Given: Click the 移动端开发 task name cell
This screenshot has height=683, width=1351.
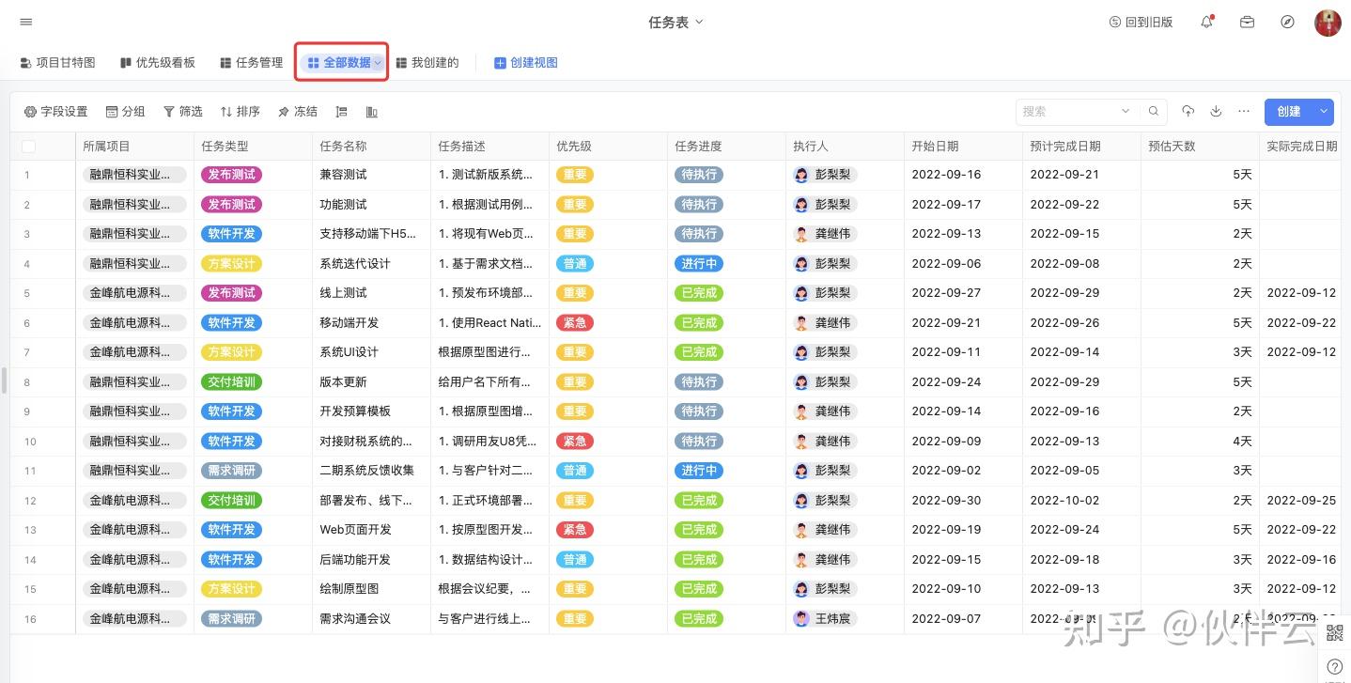Looking at the screenshot, I should point(371,322).
